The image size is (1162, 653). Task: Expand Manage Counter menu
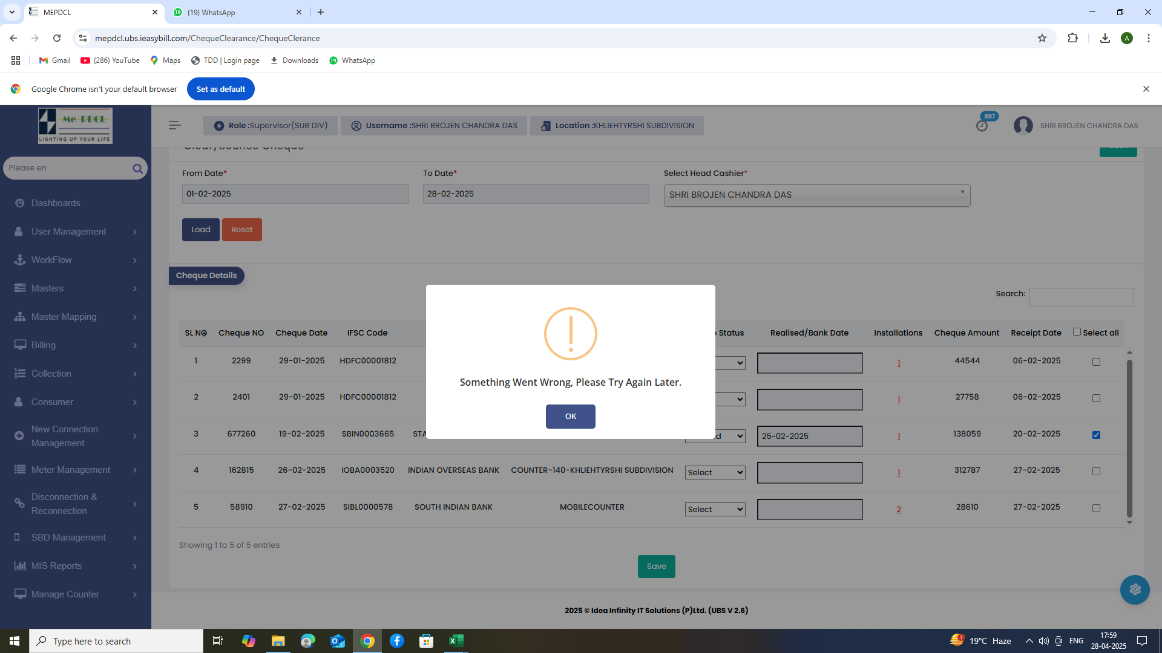click(76, 594)
